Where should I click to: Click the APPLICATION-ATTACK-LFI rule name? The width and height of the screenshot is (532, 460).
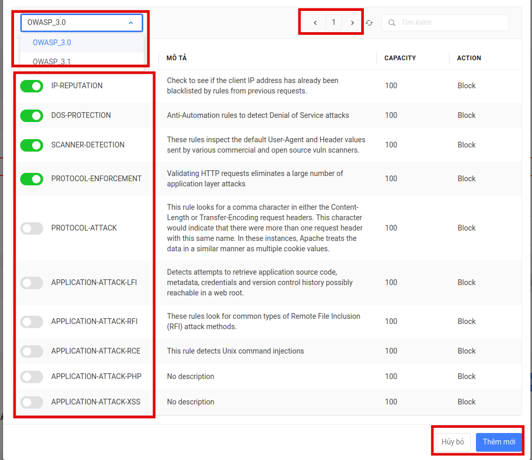(94, 282)
